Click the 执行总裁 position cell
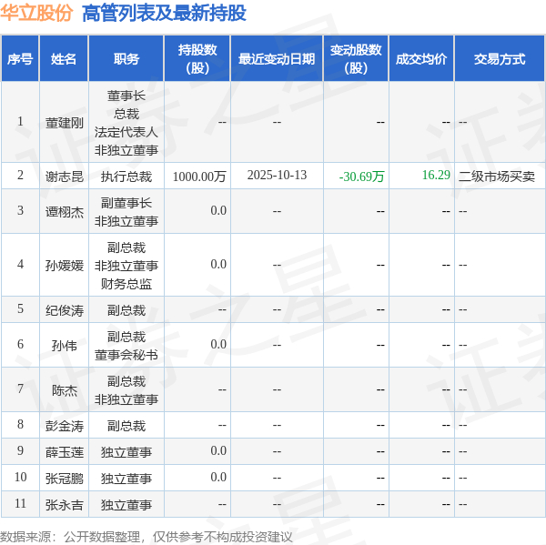The height and width of the screenshot is (545, 546). coord(126,177)
